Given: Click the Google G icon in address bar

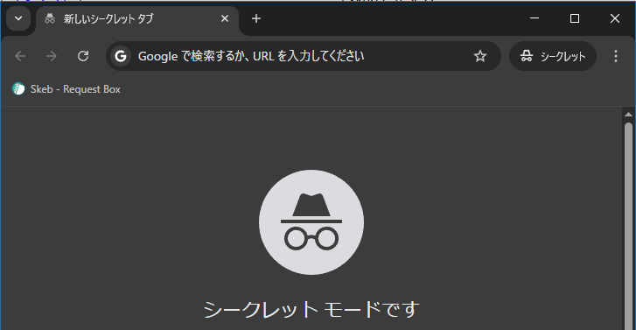Looking at the screenshot, I should 121,56.
